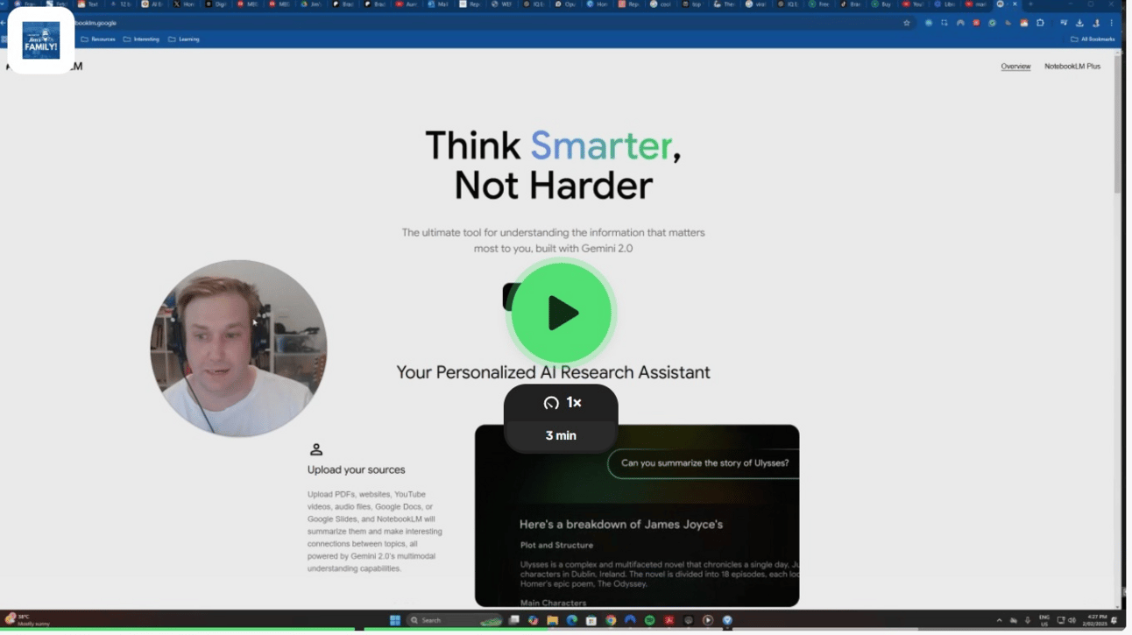This screenshot has height=635, width=1132.
Task: Open the Chrome three-dot menu
Action: coord(1113,23)
